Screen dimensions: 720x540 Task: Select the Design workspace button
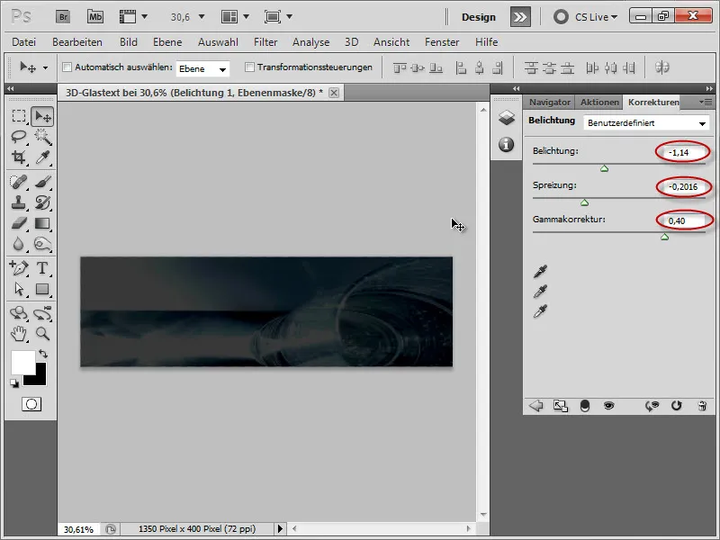[x=479, y=17]
